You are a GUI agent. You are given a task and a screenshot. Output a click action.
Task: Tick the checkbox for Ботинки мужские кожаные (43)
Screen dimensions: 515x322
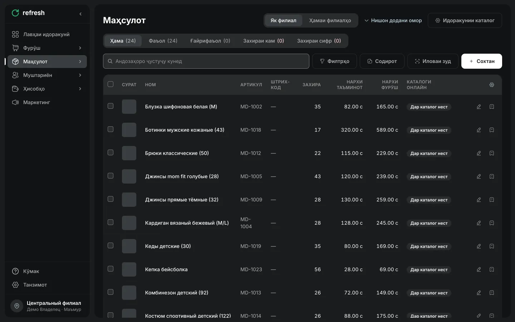(x=111, y=129)
